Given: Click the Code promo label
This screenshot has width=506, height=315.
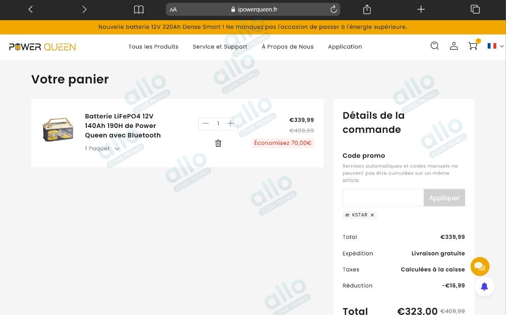Looking at the screenshot, I should point(364,155).
